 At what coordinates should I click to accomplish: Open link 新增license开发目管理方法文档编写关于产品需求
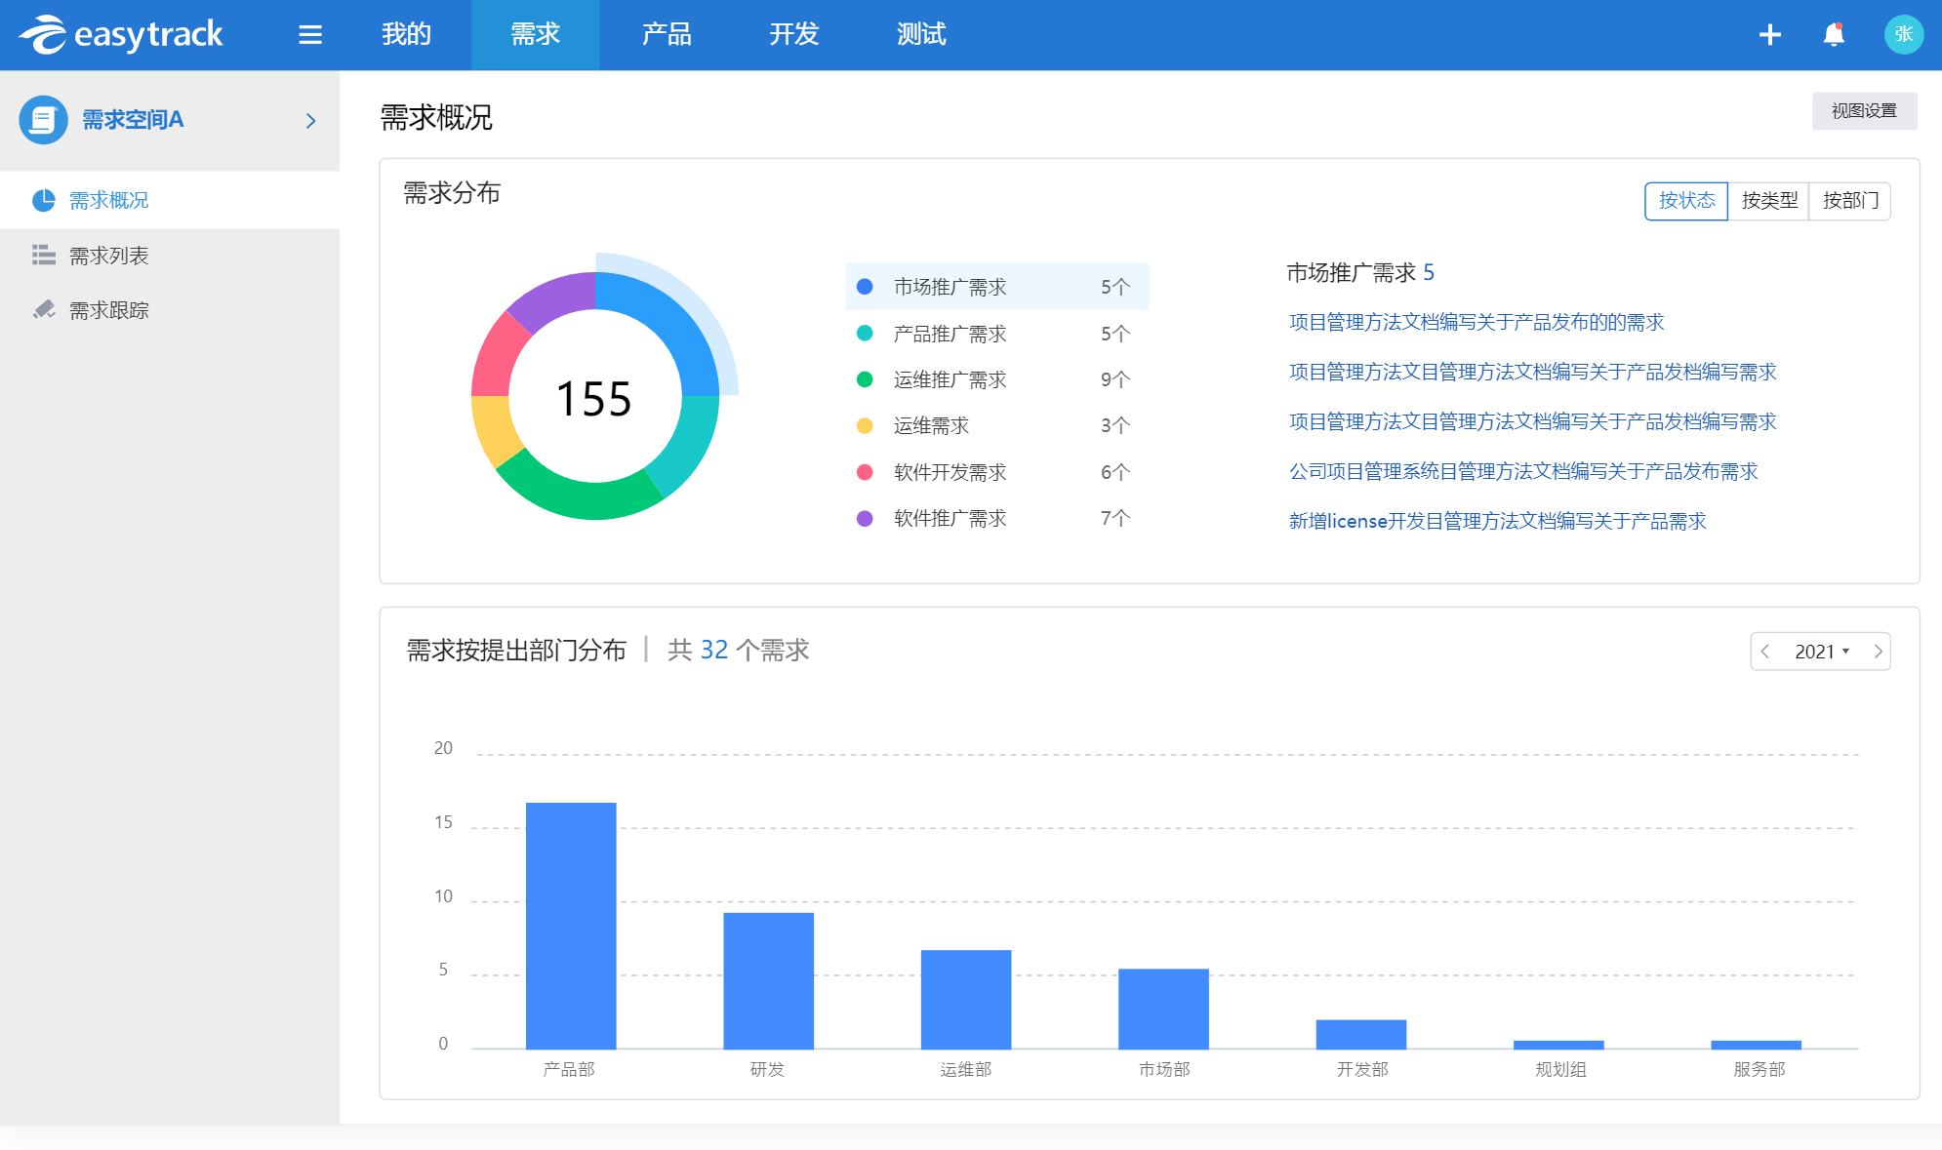1497,522
